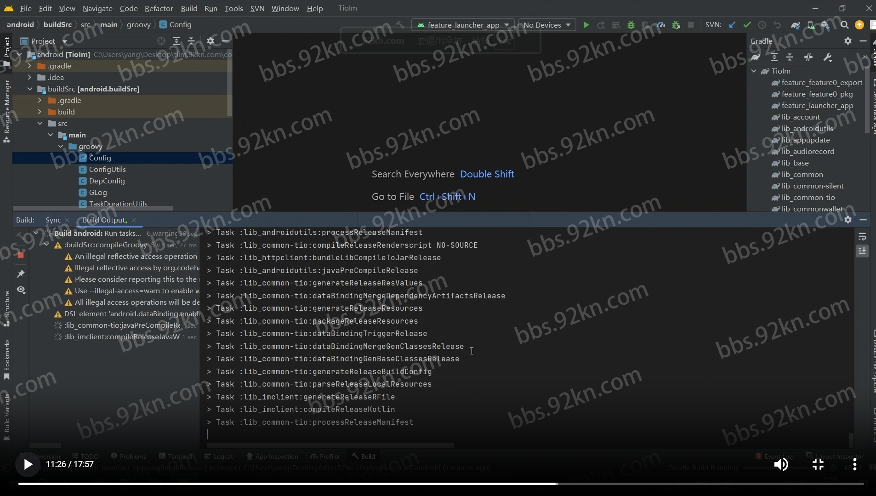Toggle video volume mute speaker
The height and width of the screenshot is (496, 876).
click(x=781, y=465)
